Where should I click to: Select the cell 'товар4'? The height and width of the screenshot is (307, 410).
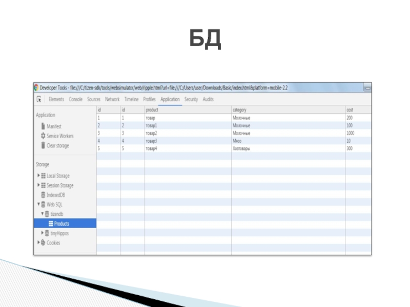[x=188, y=148]
